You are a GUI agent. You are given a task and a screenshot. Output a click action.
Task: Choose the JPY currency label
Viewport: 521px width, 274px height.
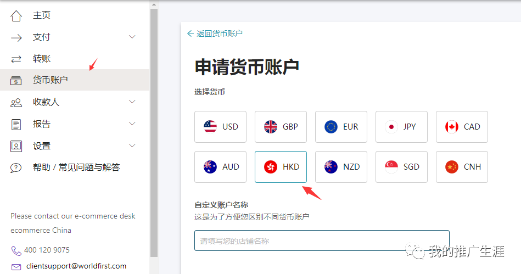410,127
